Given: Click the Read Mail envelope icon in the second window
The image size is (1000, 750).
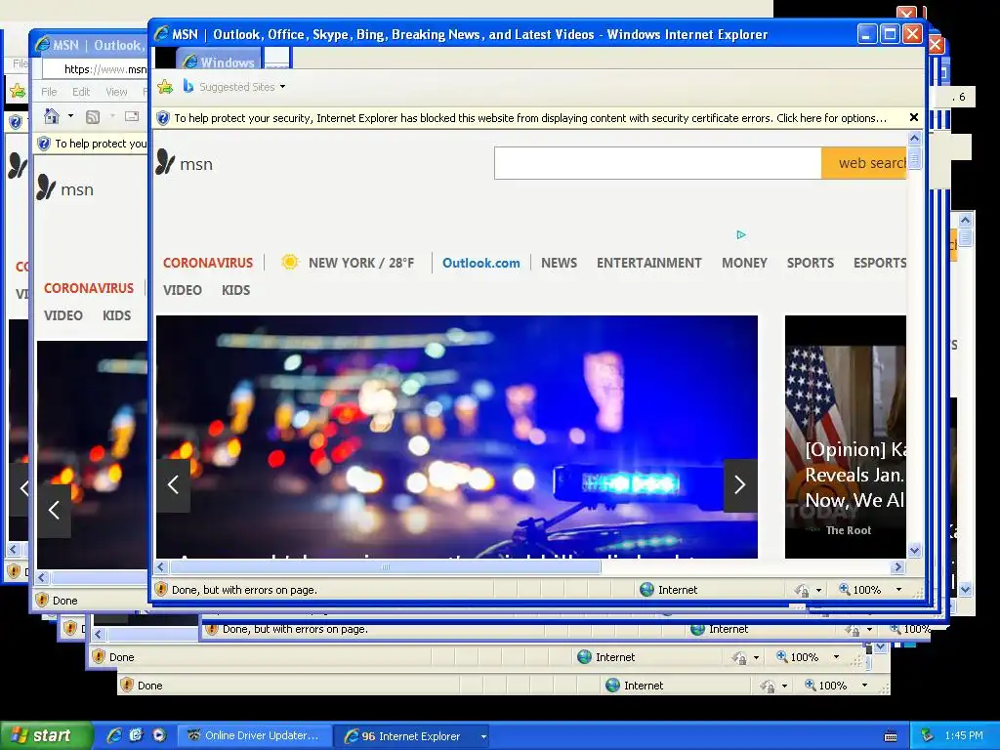Looking at the screenshot, I should pos(132,116).
